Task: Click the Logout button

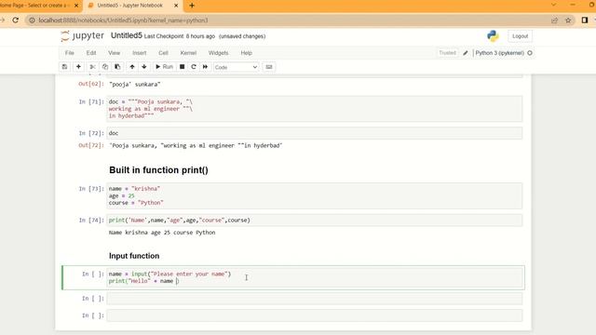Action: pyautogui.click(x=520, y=36)
